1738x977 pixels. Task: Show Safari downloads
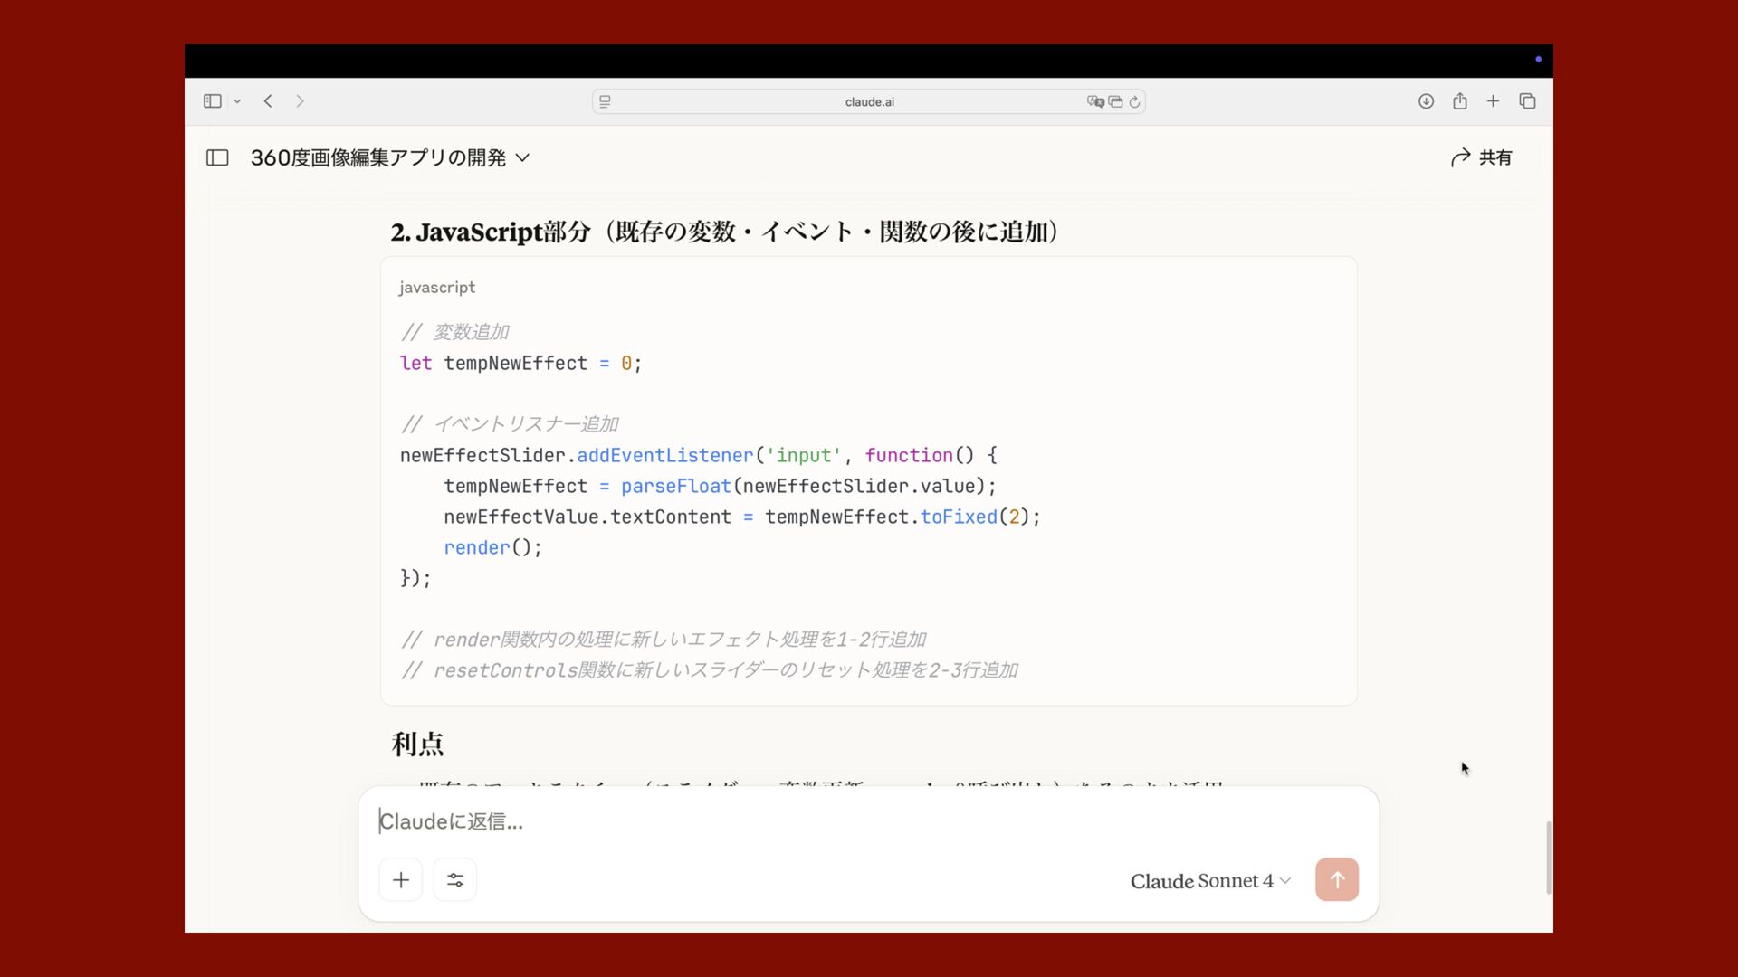[1426, 101]
